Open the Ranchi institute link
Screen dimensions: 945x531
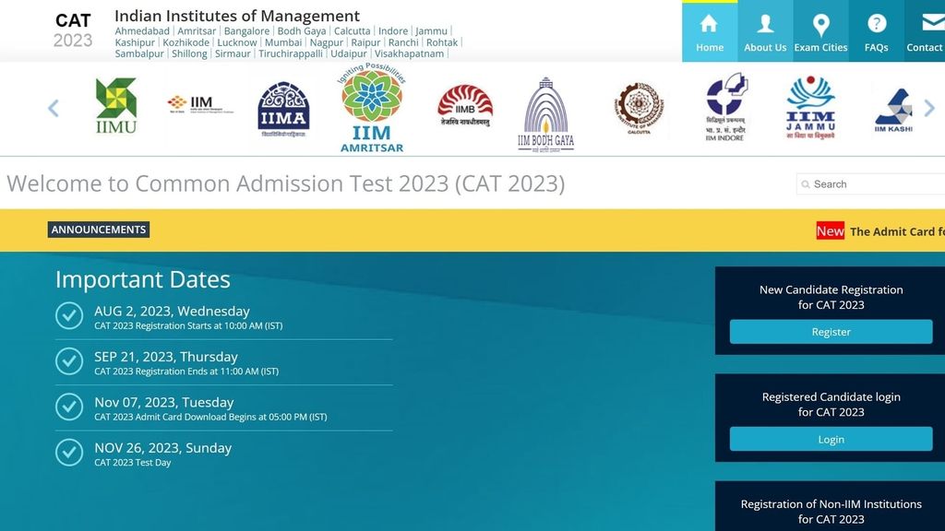pos(403,42)
